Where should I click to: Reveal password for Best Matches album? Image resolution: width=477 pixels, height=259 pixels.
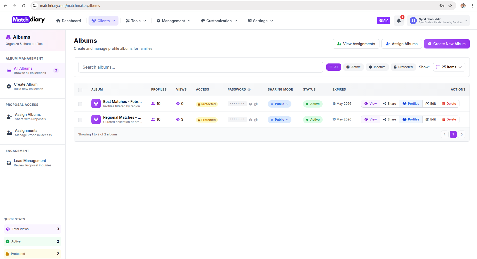(250, 104)
